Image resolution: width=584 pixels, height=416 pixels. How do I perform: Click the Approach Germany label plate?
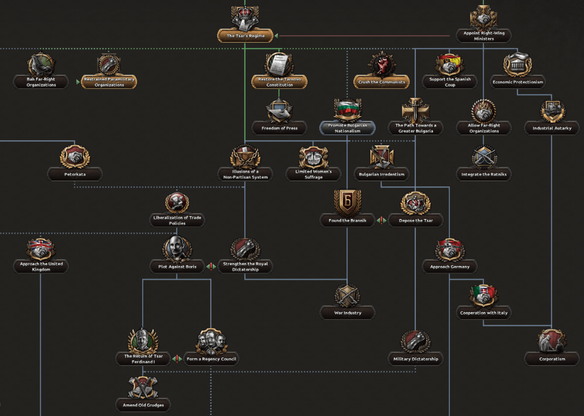(450, 266)
